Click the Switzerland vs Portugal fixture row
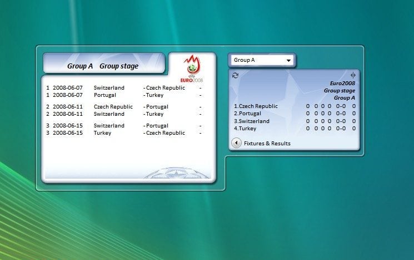This screenshot has width=414, height=260. coord(123,126)
